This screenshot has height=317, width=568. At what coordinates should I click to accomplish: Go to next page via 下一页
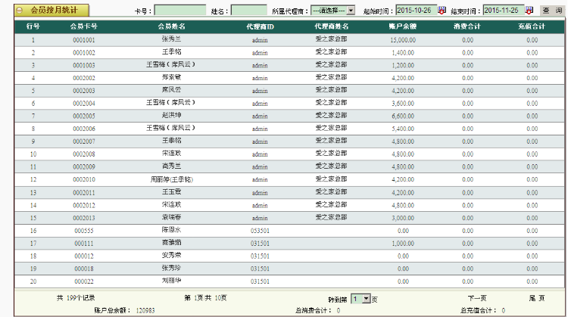coord(476,298)
